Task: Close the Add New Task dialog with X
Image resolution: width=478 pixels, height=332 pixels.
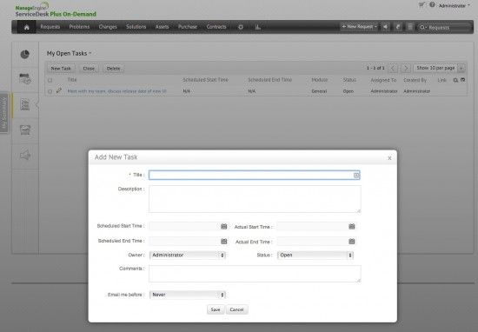Action: coord(389,158)
